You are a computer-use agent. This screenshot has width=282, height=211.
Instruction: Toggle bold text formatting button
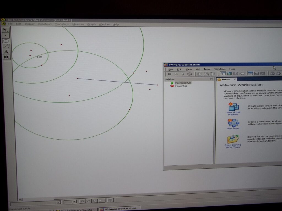(x=82, y=201)
